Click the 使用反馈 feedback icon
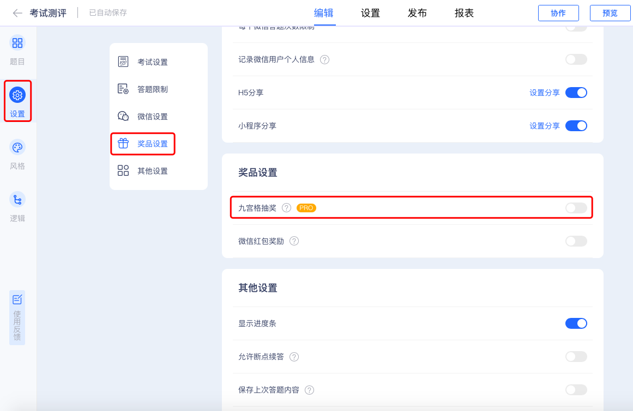The width and height of the screenshot is (633, 411). [x=17, y=299]
